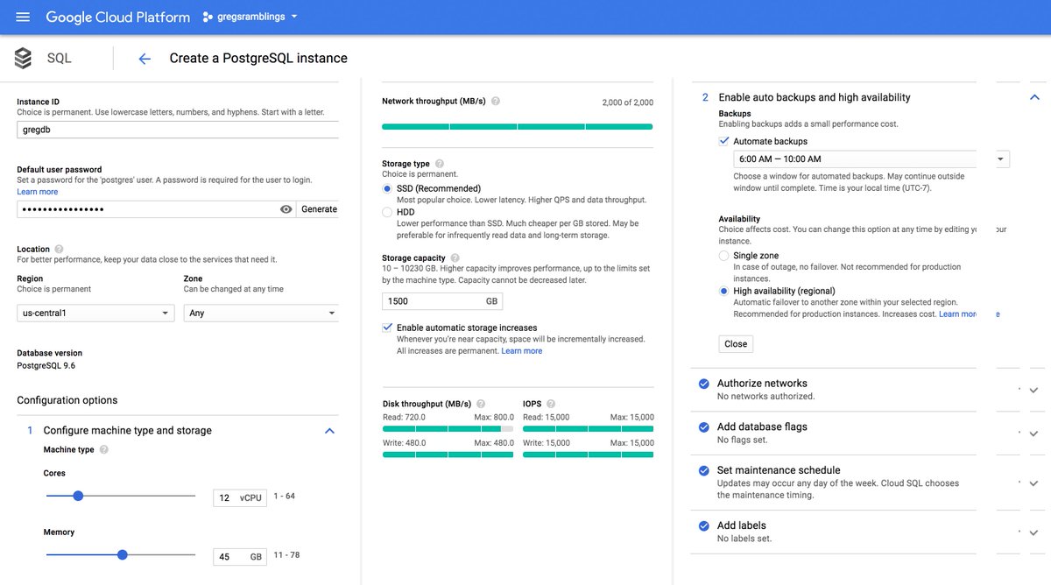Open help icon next to Location
Screen dimensions: 1051x585
(x=59, y=250)
